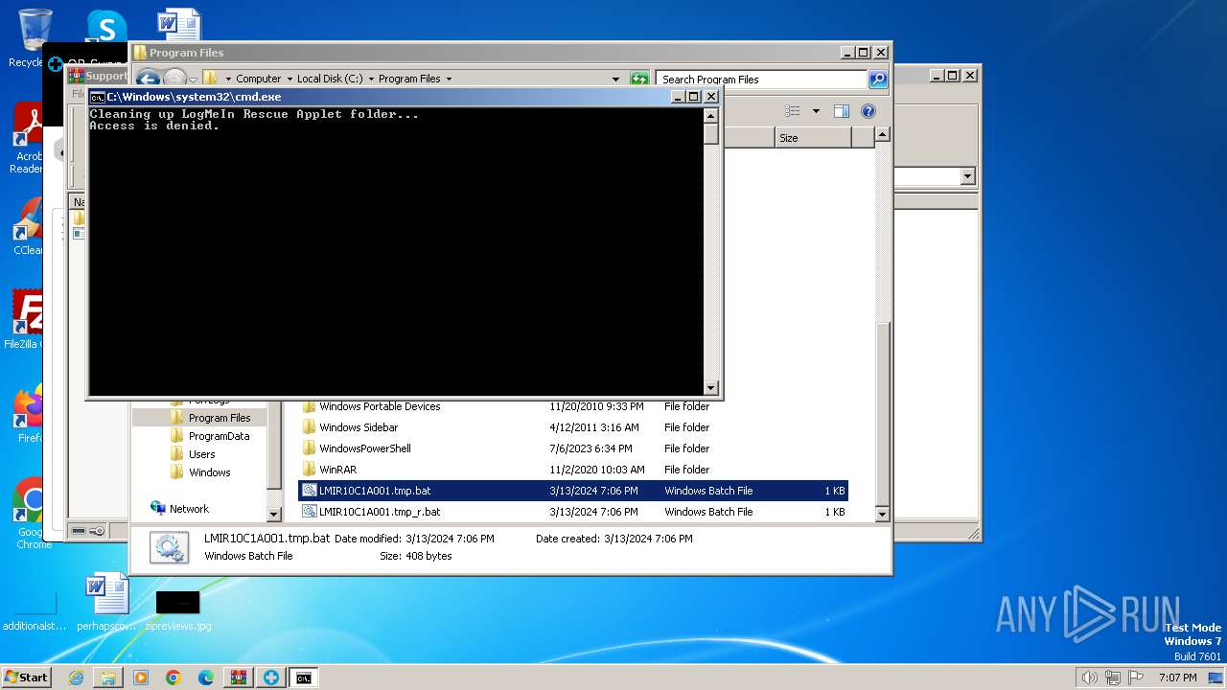
Task: Click the search magnifier button in Explorer
Action: (878, 79)
